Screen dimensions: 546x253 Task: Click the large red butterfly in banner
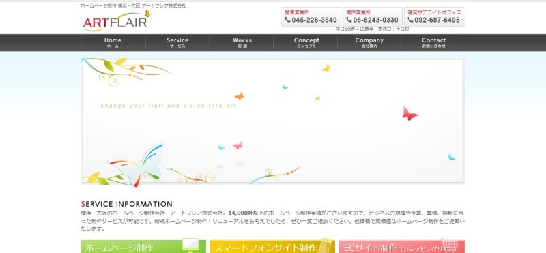coord(409,114)
